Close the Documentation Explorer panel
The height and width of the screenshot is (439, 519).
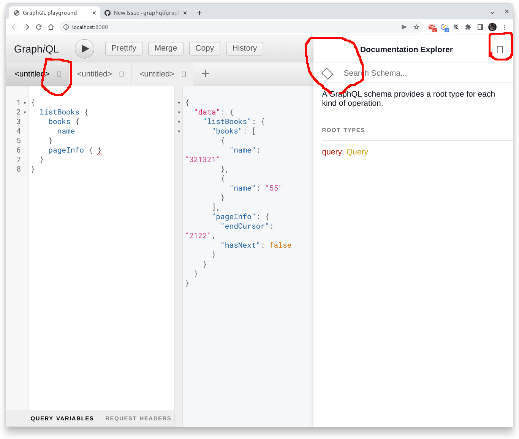500,50
